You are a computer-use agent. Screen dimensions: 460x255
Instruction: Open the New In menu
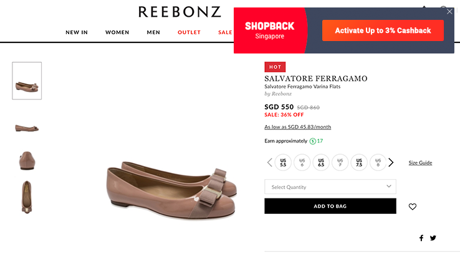point(77,32)
